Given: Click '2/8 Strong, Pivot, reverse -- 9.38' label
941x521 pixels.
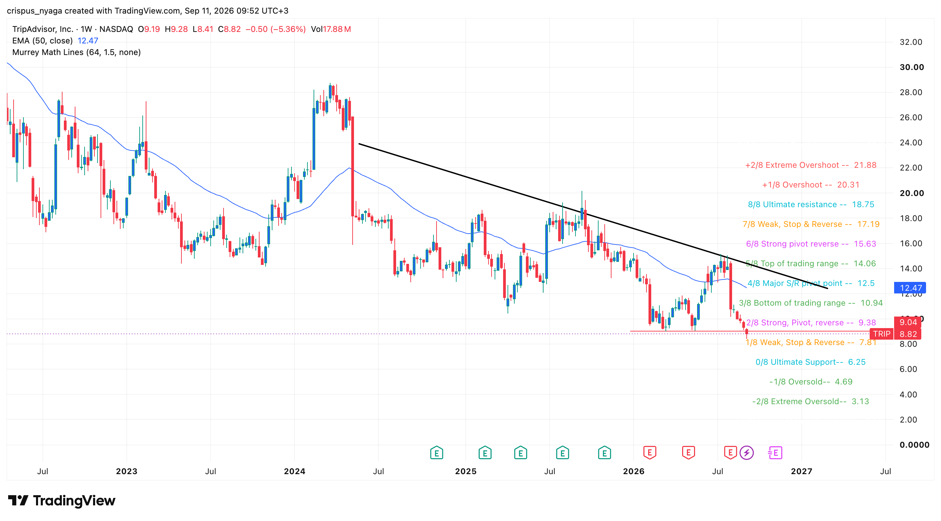Looking at the screenshot, I should pos(811,323).
